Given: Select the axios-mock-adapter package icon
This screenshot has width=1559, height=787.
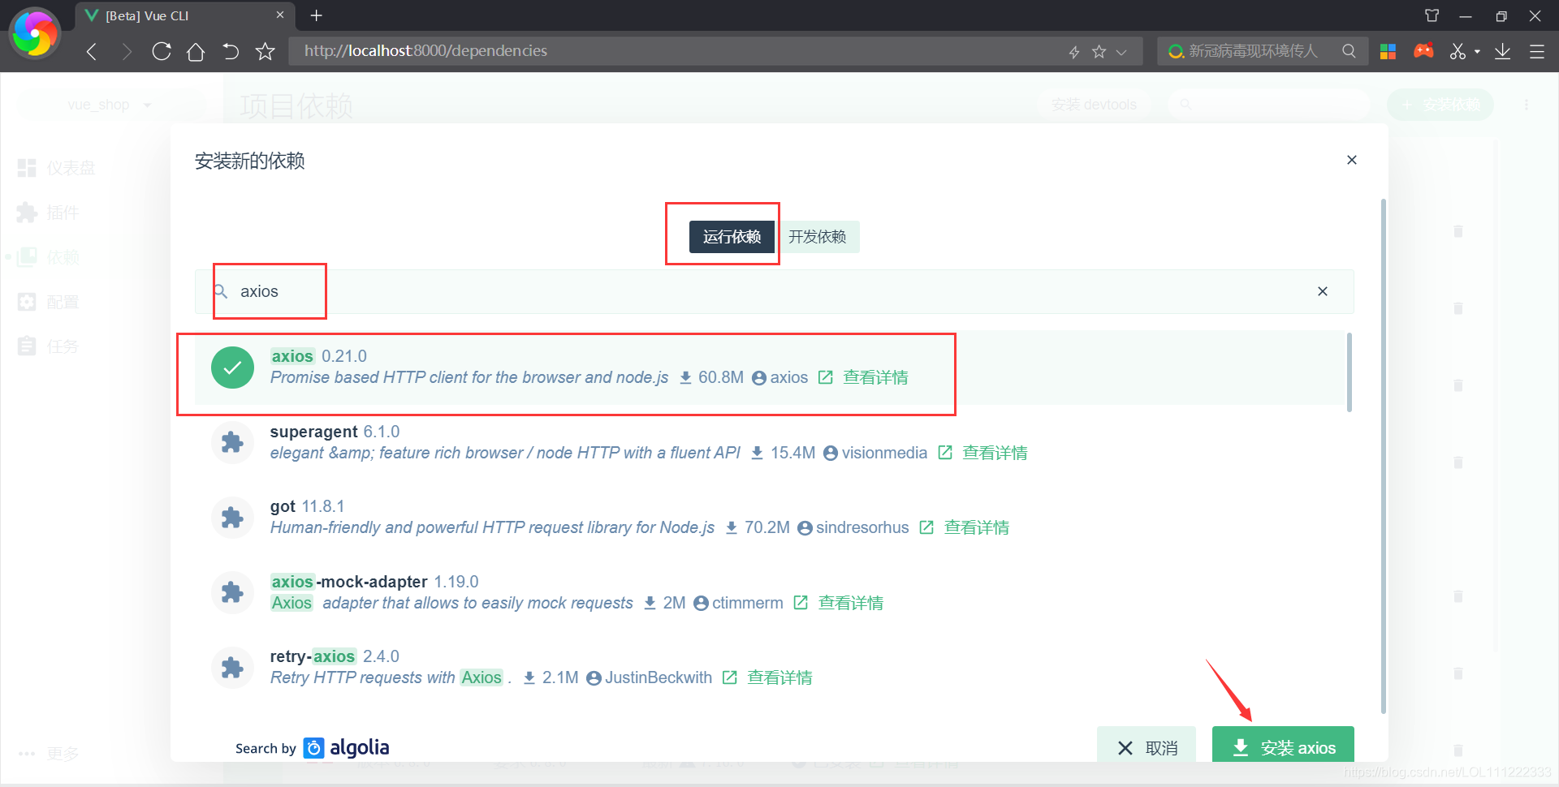Looking at the screenshot, I should click(232, 592).
